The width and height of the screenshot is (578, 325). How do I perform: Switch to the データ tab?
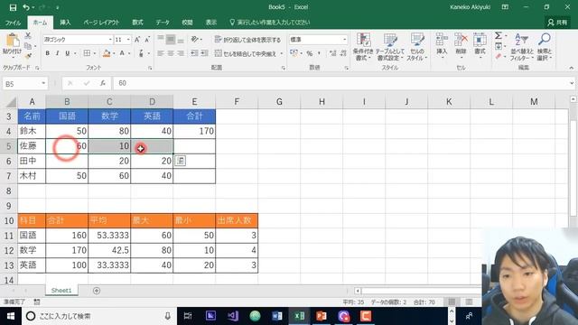tap(163, 23)
